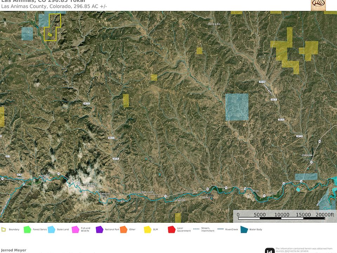The width and height of the screenshot is (337, 253).
Task: Click the "BLM" legend label
Action: coord(156,229)
